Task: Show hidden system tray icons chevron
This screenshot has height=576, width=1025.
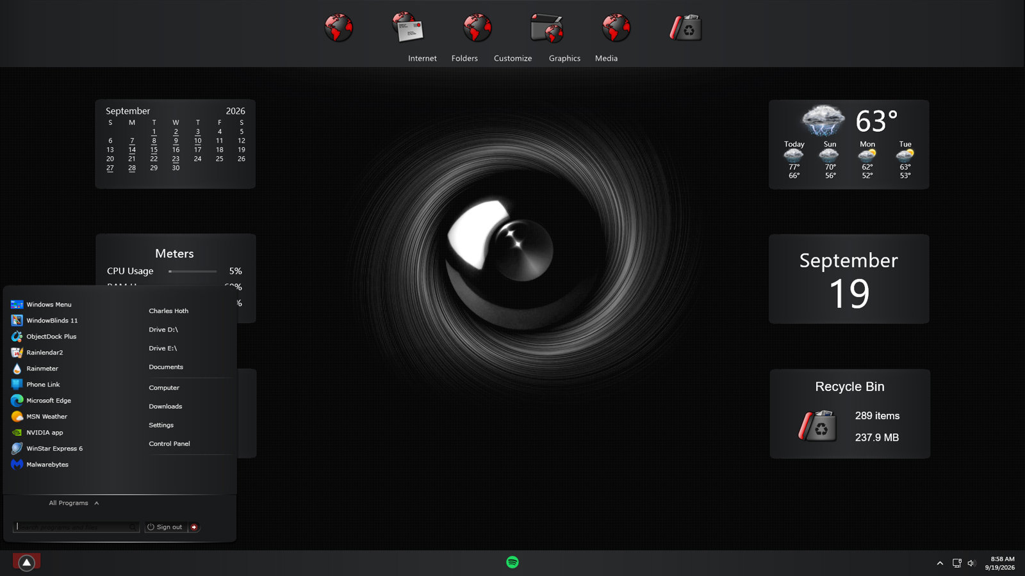Action: (940, 563)
